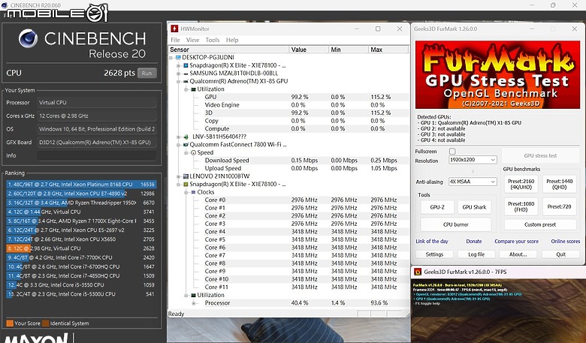
Task: Open the View menu in HWMonitor
Action: tap(192, 40)
